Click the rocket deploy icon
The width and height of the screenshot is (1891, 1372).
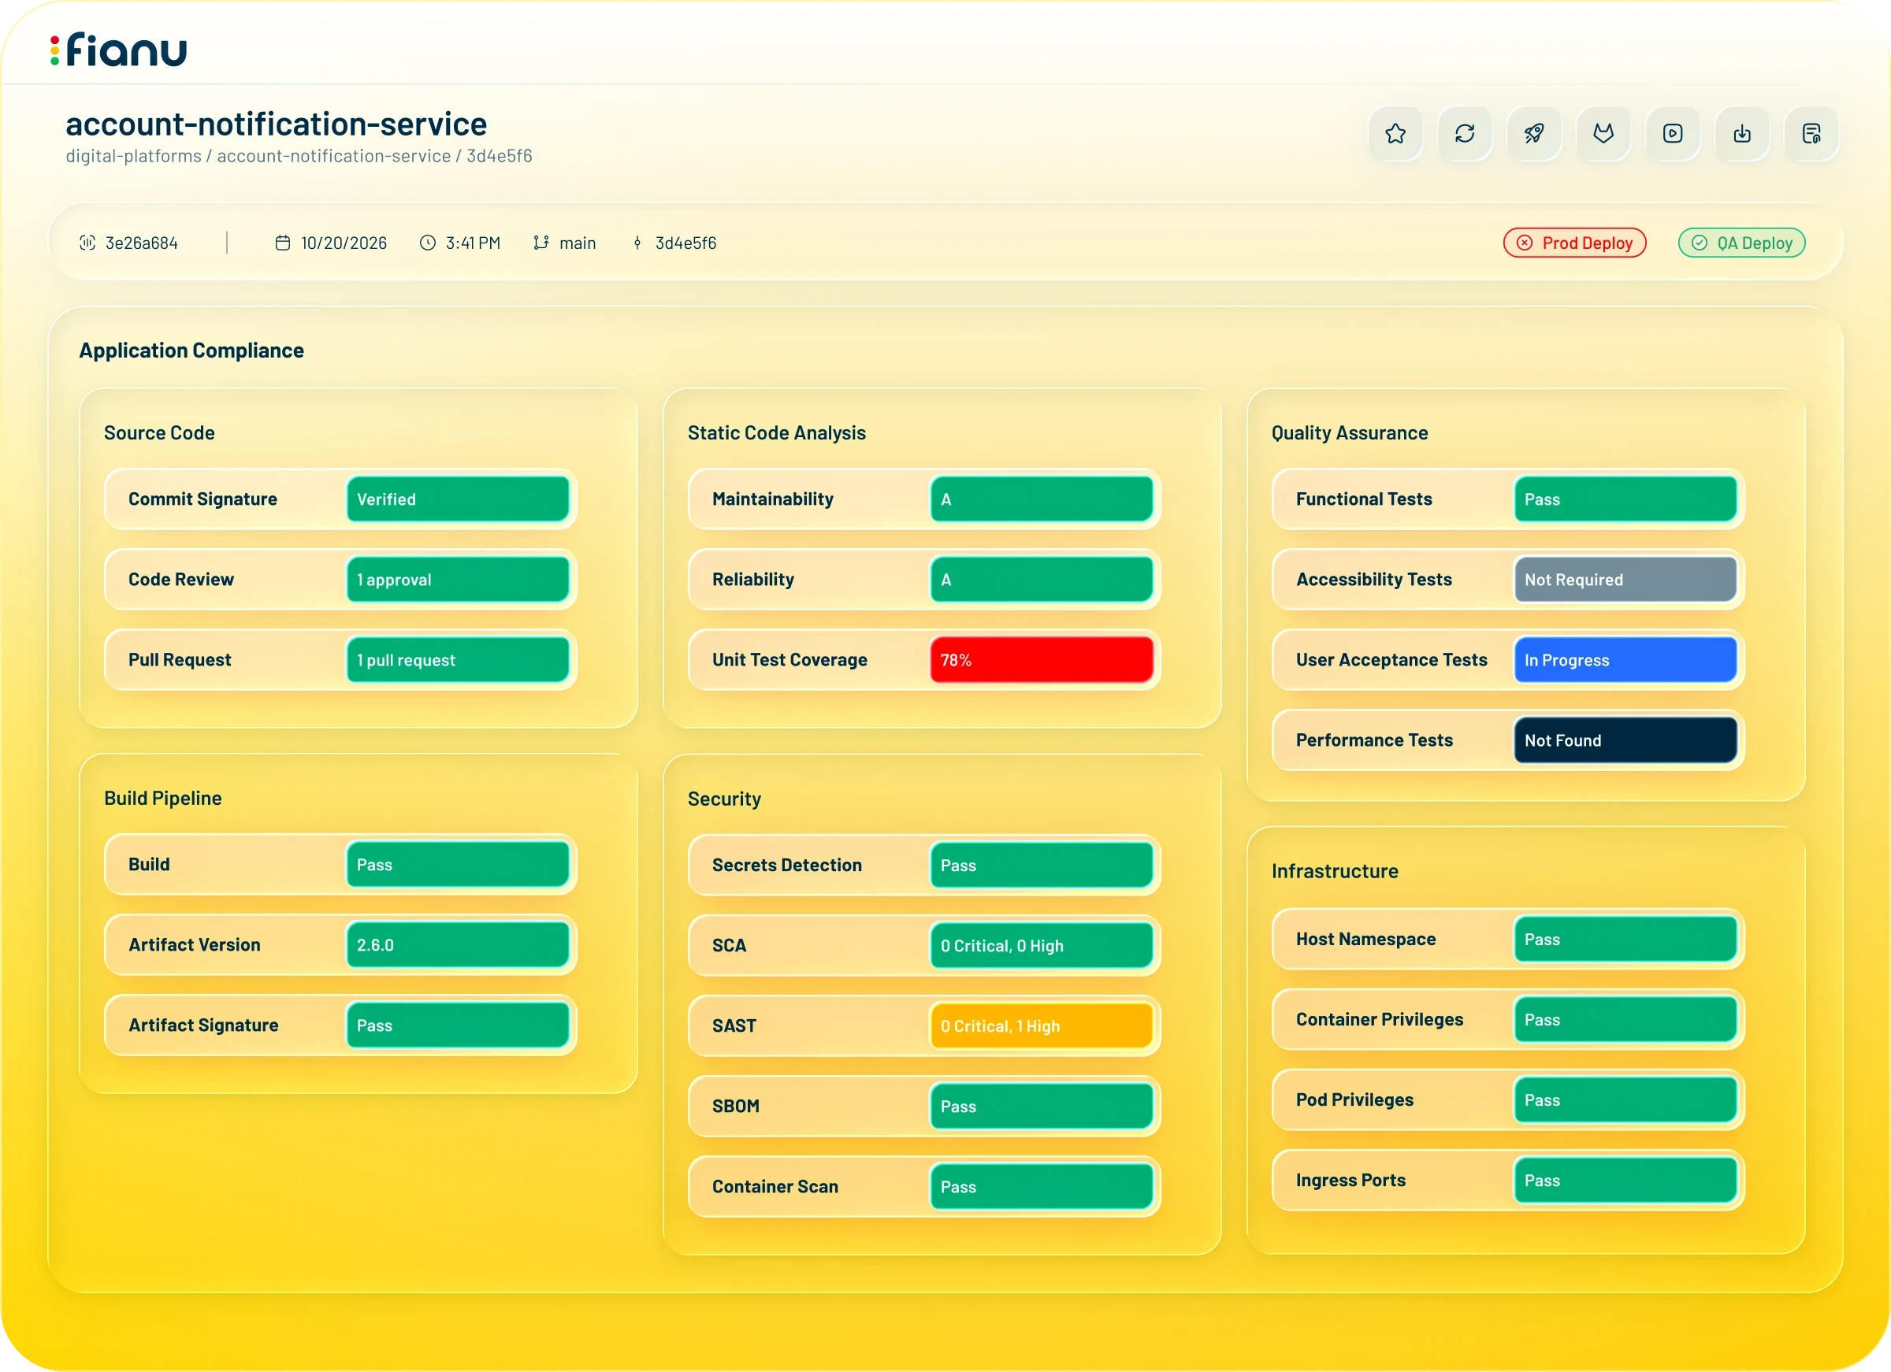1533,133
